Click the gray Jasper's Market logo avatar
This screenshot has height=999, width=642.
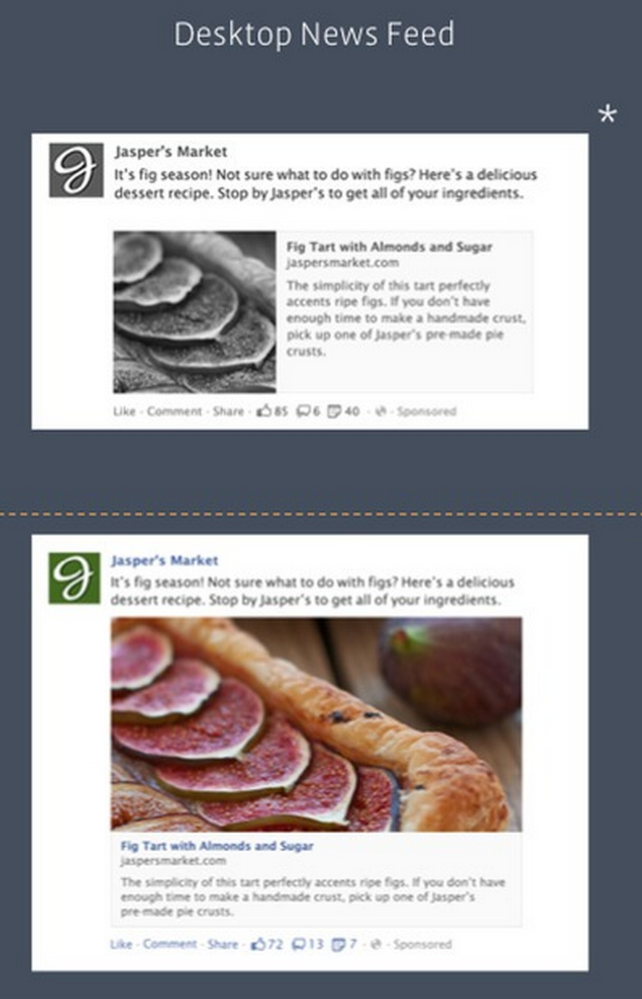[76, 170]
